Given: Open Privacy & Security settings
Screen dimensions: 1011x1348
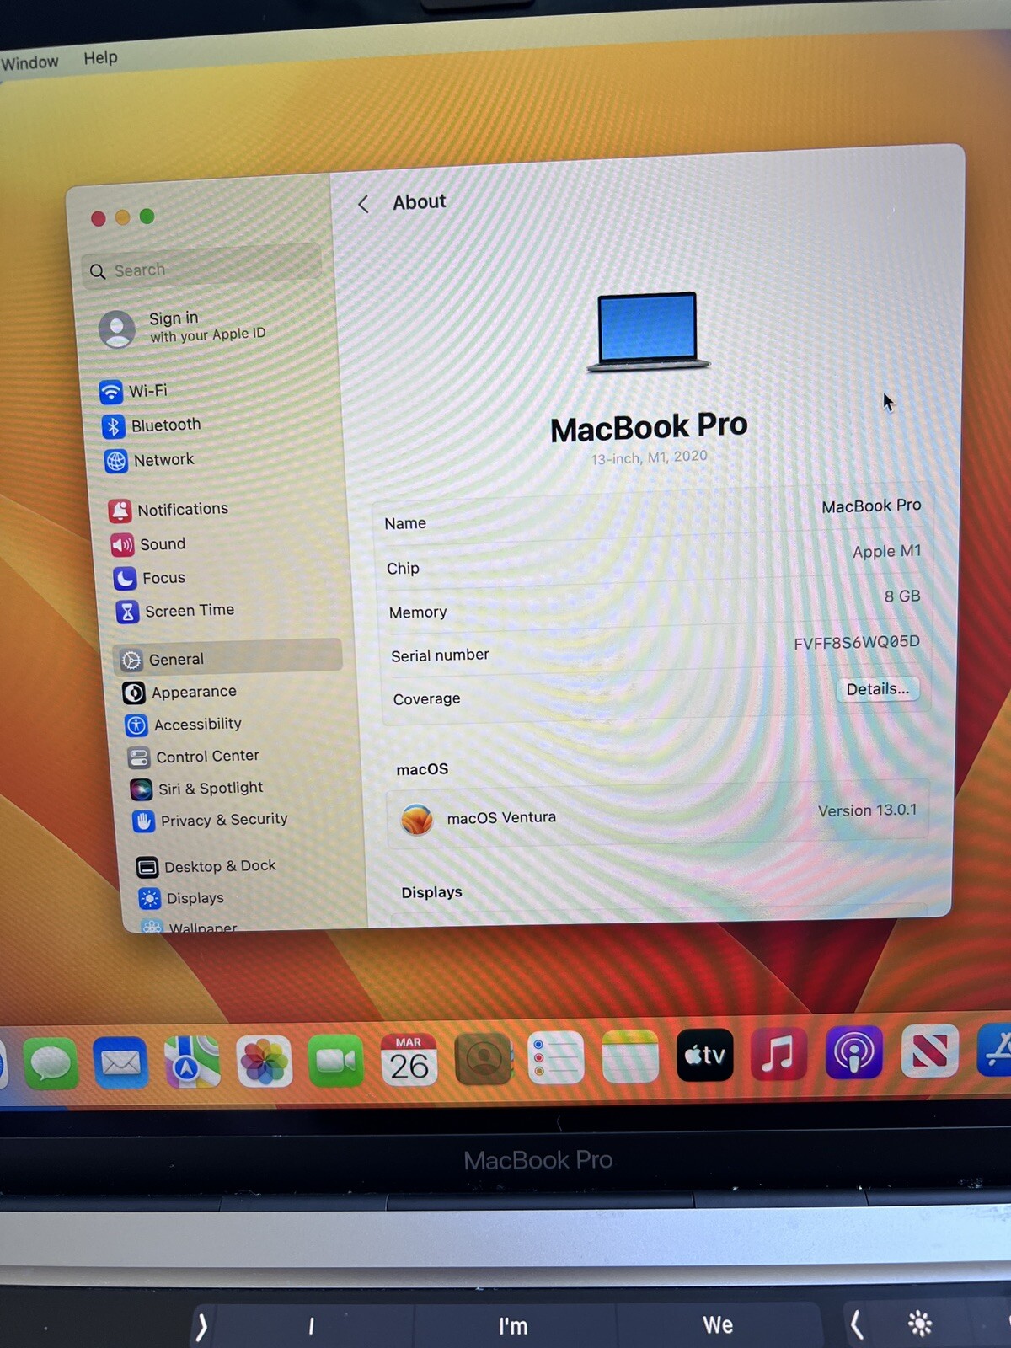Looking at the screenshot, I should coord(211,820).
